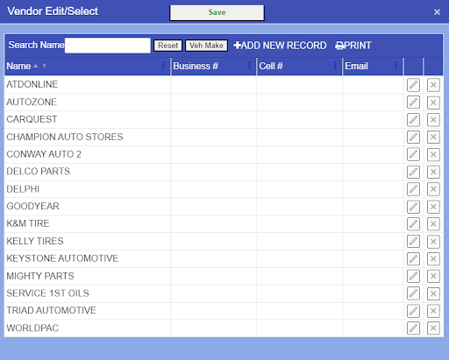Select the KELLY TIRES vendor name
This screenshot has width=449, height=360.
pyautogui.click(x=35, y=241)
